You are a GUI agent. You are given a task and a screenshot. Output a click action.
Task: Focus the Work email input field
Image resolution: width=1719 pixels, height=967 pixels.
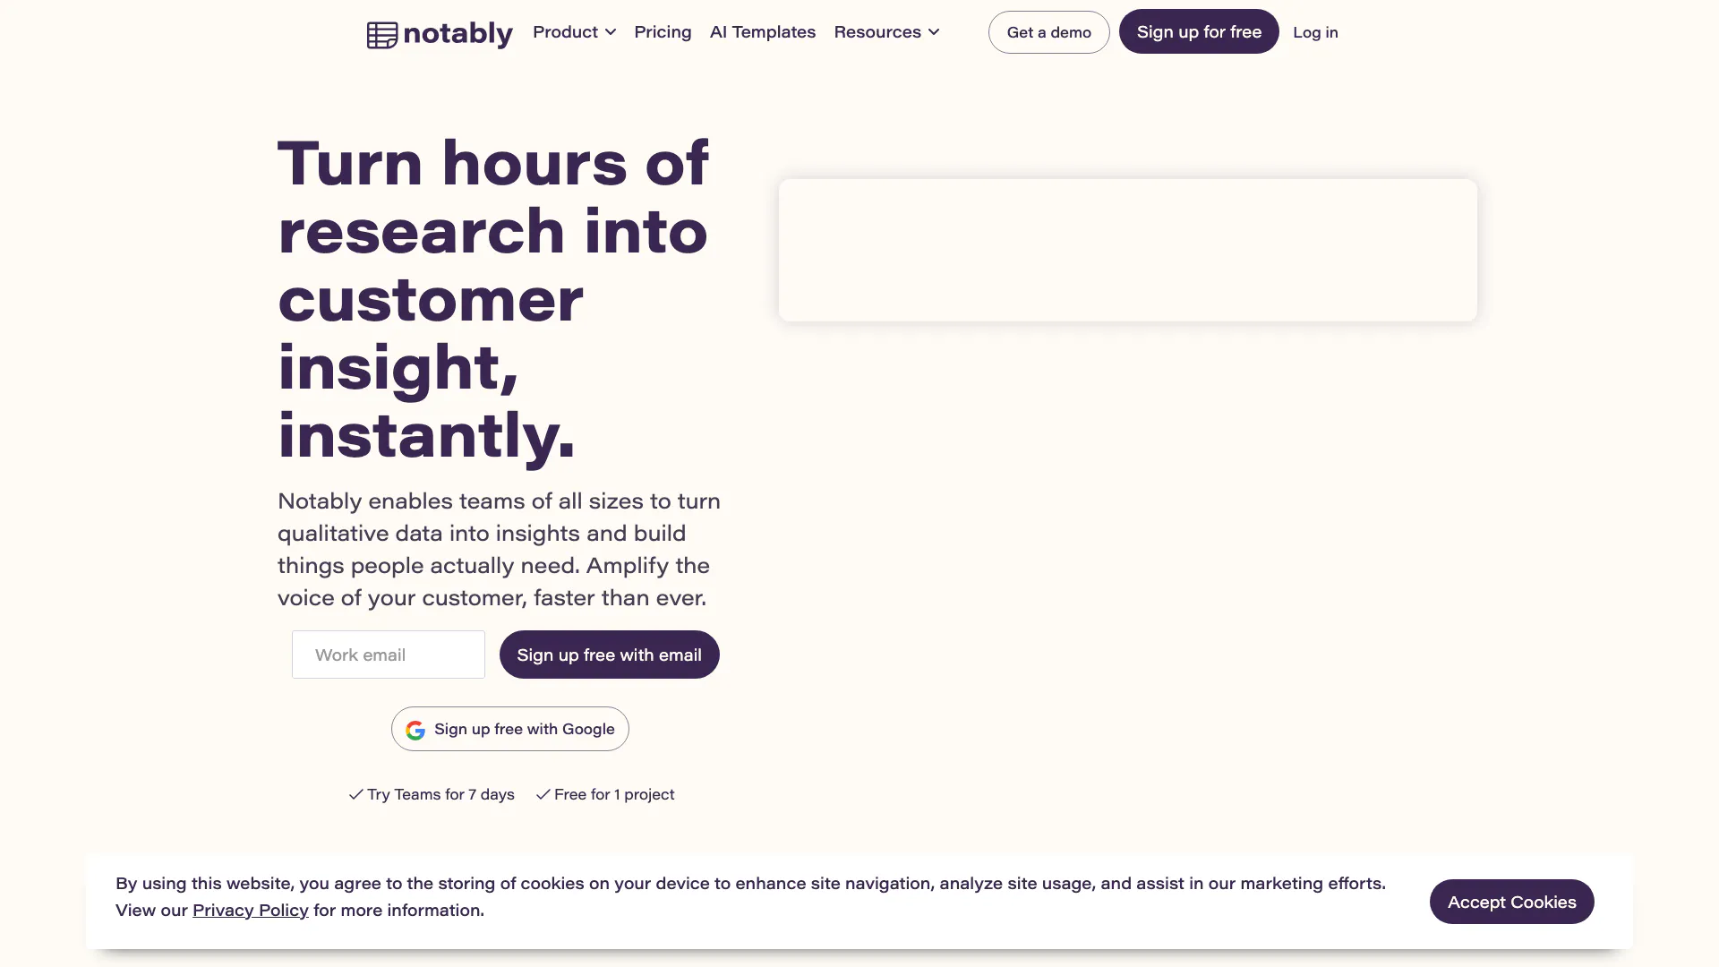389,655
